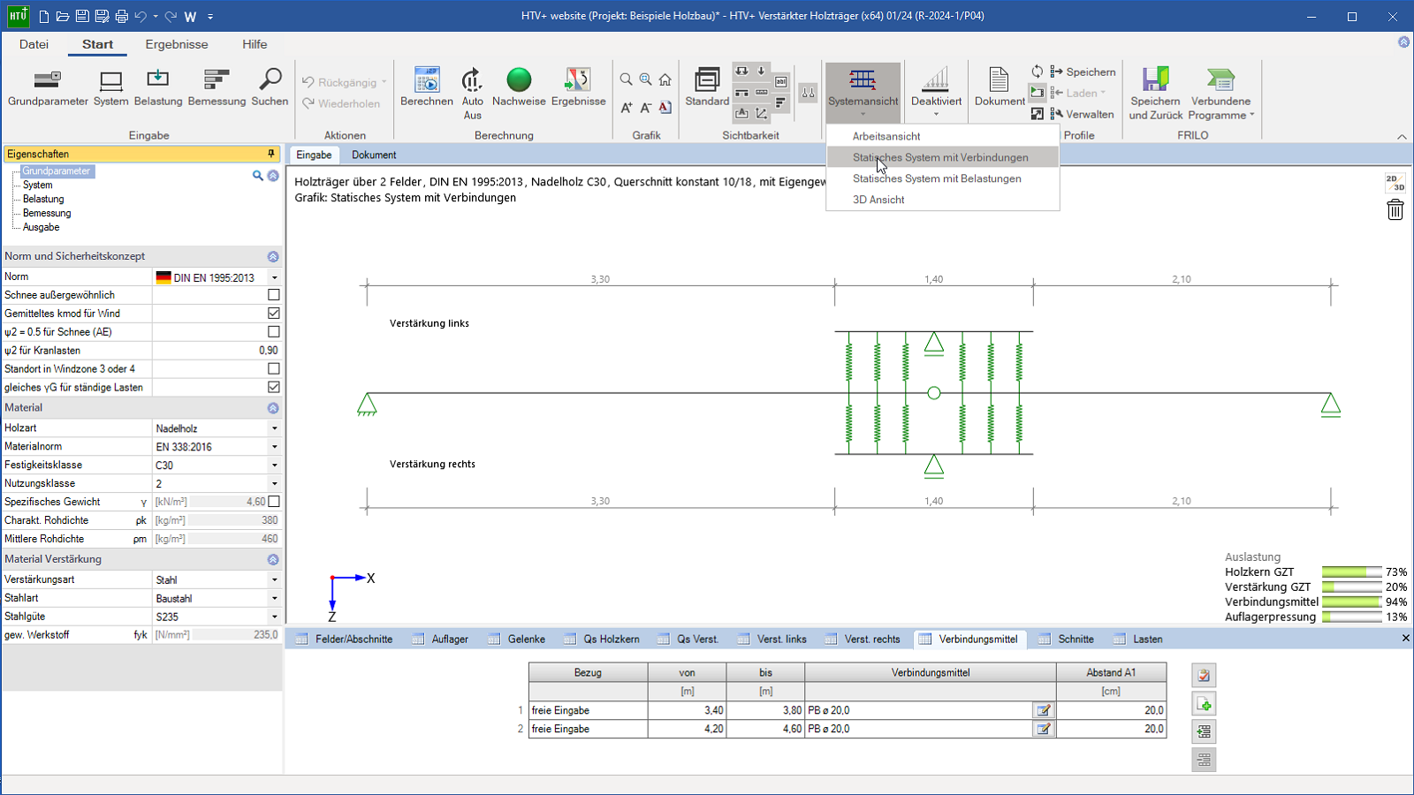The image size is (1414, 795).
Task: Click Verwalten profile button
Action: coord(1082,114)
